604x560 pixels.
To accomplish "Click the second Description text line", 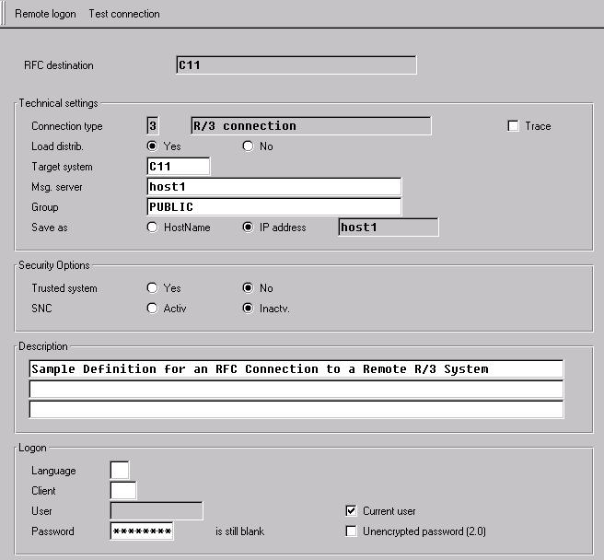I will (x=296, y=390).
